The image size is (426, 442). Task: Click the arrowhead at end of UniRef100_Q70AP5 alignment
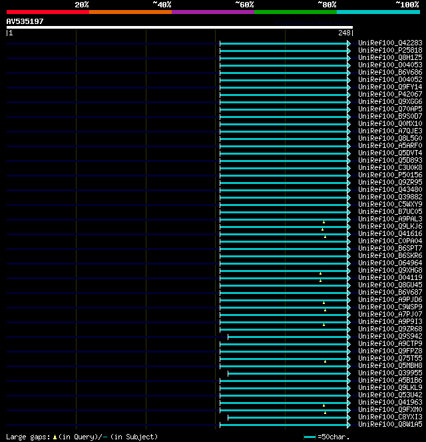coord(349,109)
